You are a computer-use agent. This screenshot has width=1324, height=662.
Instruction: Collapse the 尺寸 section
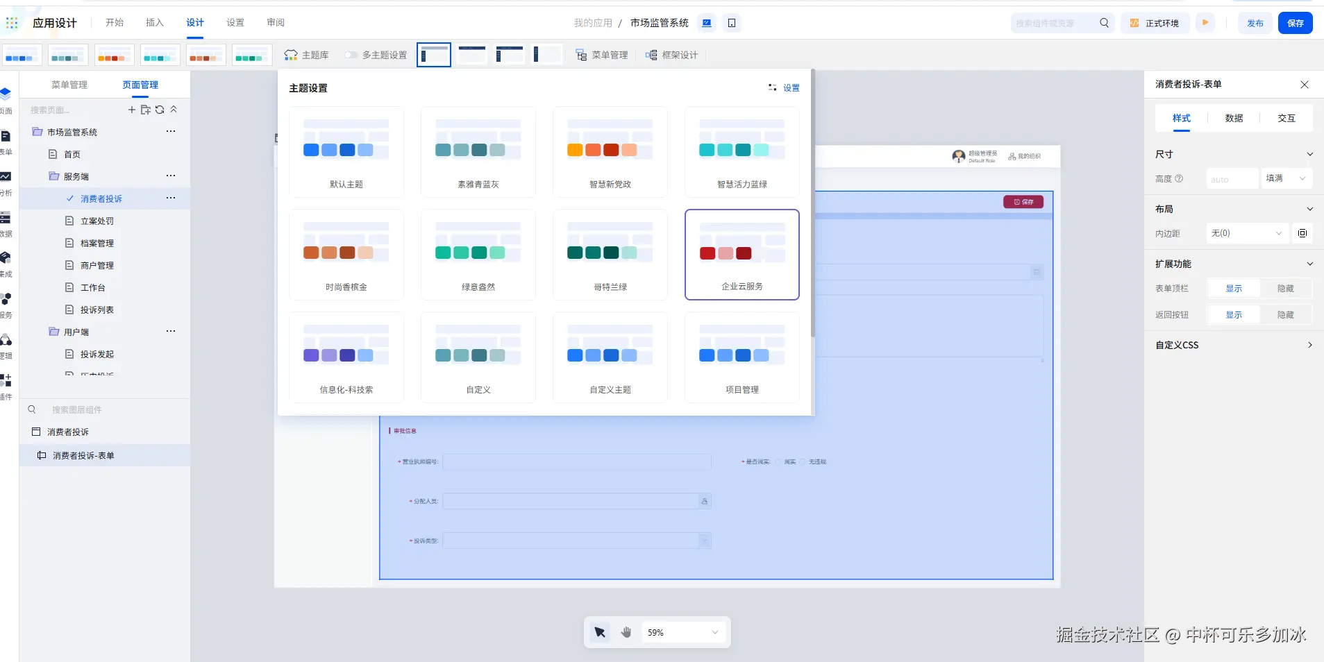[1310, 154]
